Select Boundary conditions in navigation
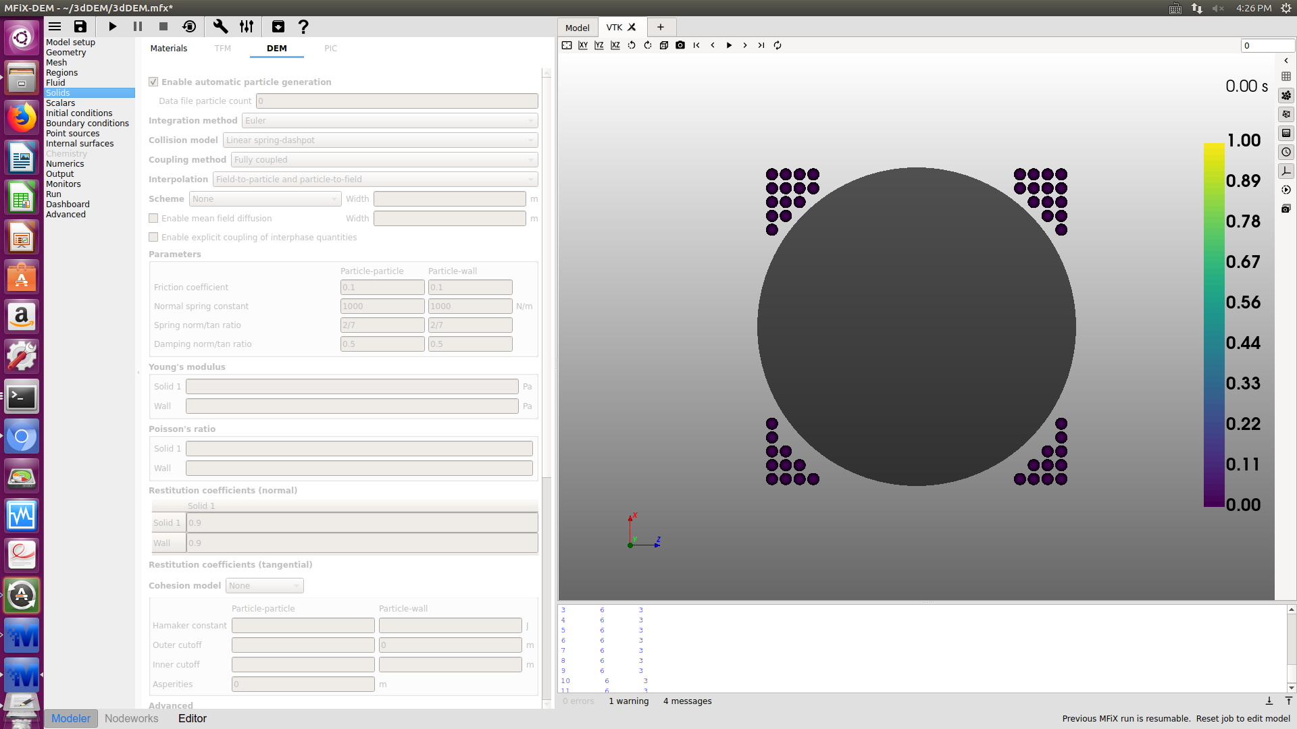The width and height of the screenshot is (1297, 729). point(87,123)
